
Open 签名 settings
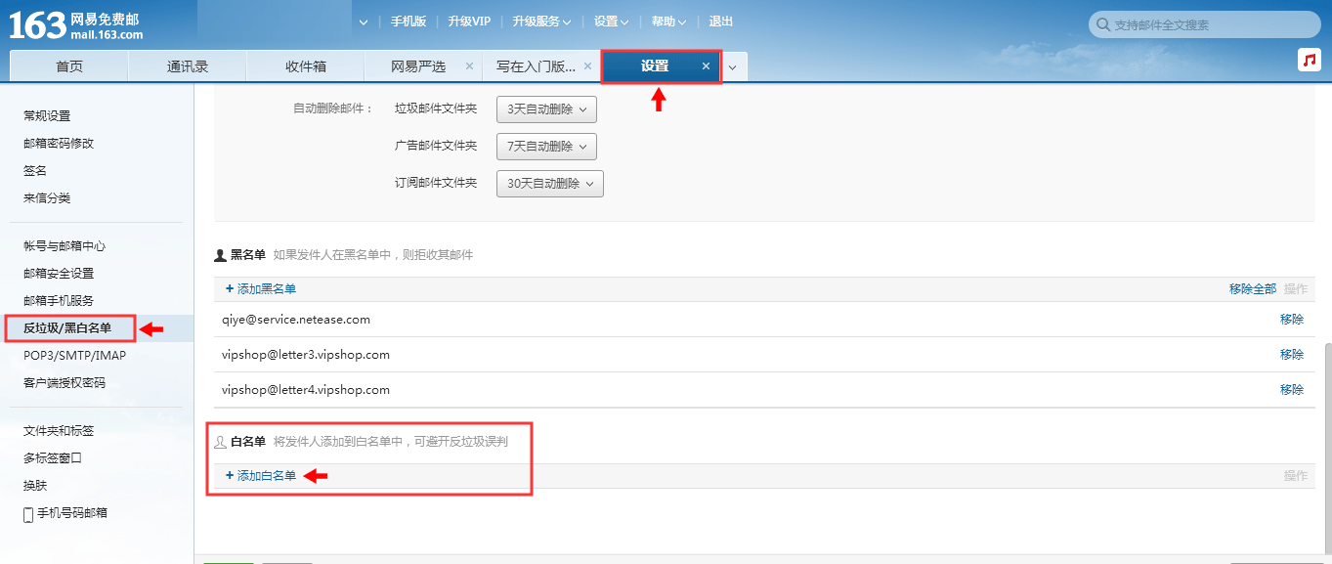click(x=35, y=171)
